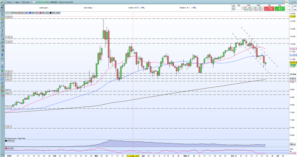Select the blue crosshair move tool

click(x=3, y=55)
